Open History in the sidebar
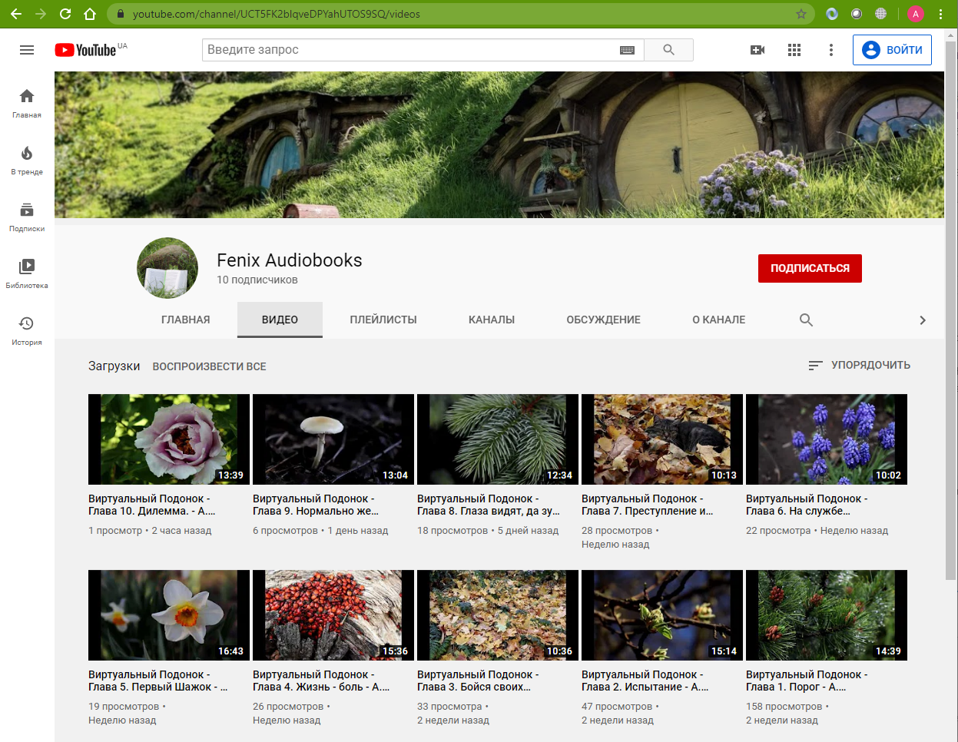Image resolution: width=958 pixels, height=742 pixels. [x=27, y=330]
